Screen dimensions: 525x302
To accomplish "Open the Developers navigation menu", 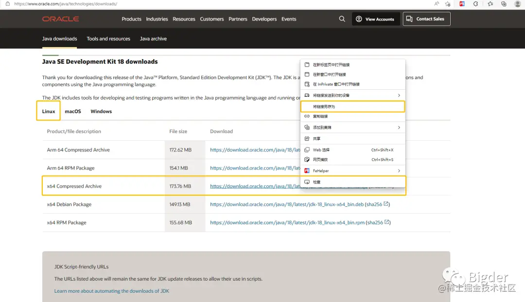I will (264, 19).
